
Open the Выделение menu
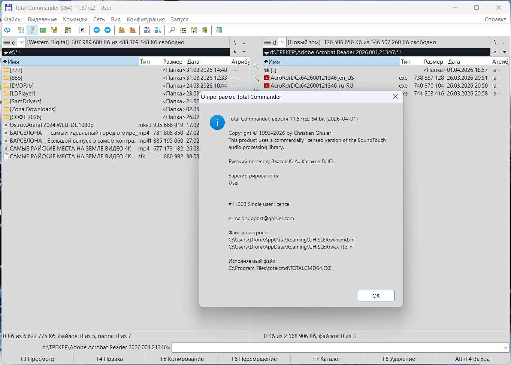click(x=42, y=19)
